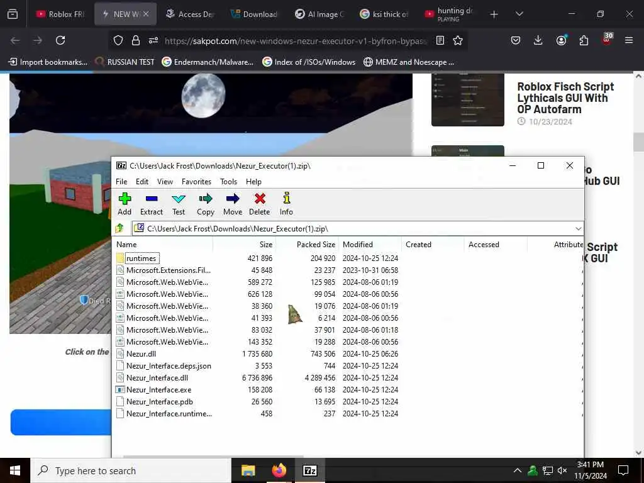The image size is (644, 483).
Task: Open the Firefox hamburger menu
Action: [629, 40]
